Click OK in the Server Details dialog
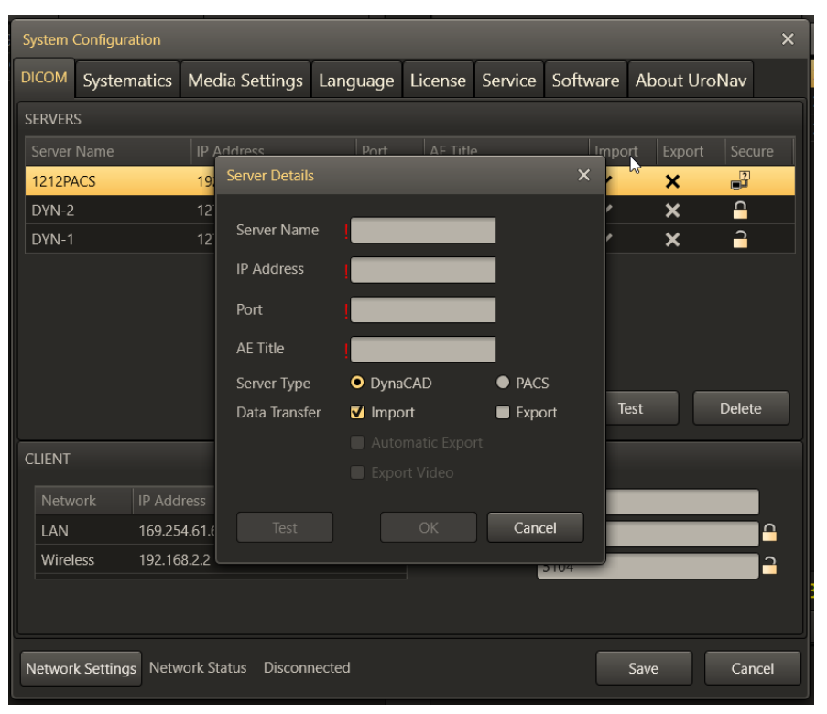Screen dimensions: 827x714 [x=429, y=527]
